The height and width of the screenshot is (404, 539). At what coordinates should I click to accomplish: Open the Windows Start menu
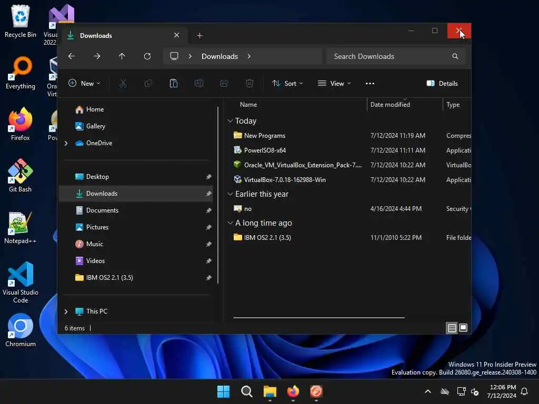(x=223, y=391)
